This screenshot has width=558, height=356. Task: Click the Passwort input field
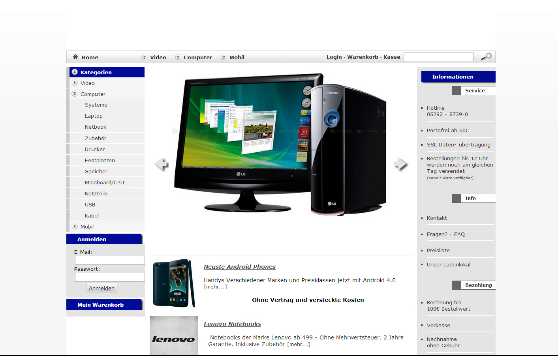point(110,277)
